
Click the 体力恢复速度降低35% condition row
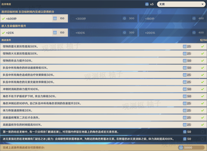[x=103, y=111]
